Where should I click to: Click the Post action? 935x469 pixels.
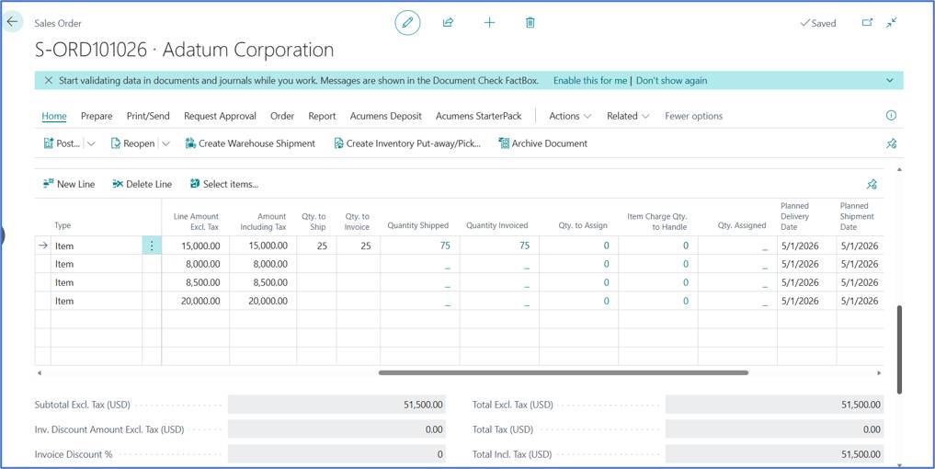click(x=62, y=143)
